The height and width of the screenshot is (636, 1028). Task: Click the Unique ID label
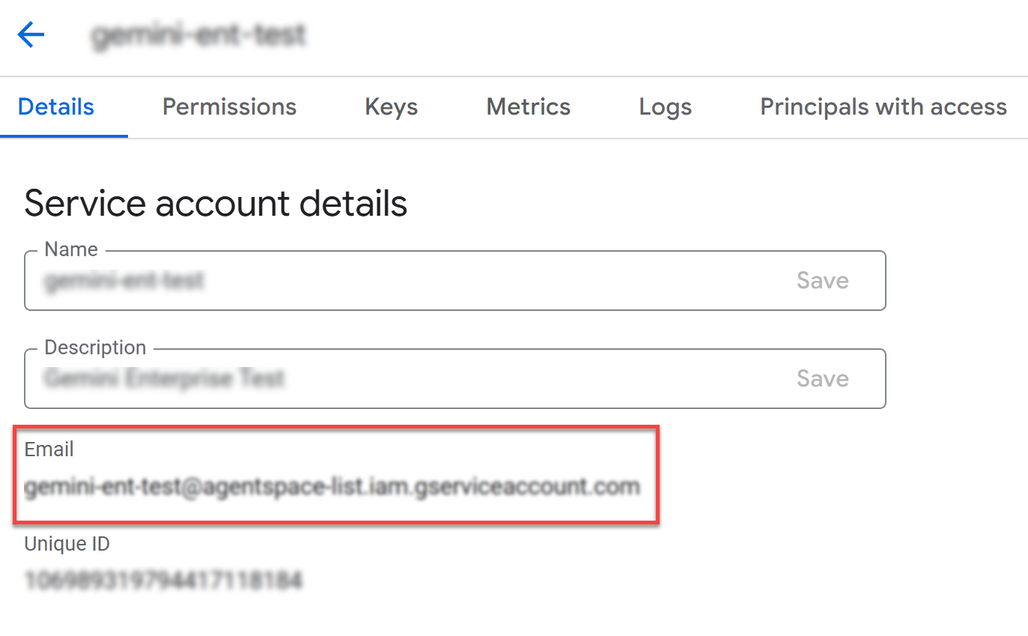(67, 544)
